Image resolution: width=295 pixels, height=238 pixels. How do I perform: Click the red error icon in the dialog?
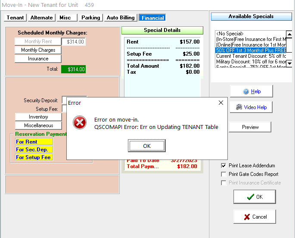tap(80, 122)
